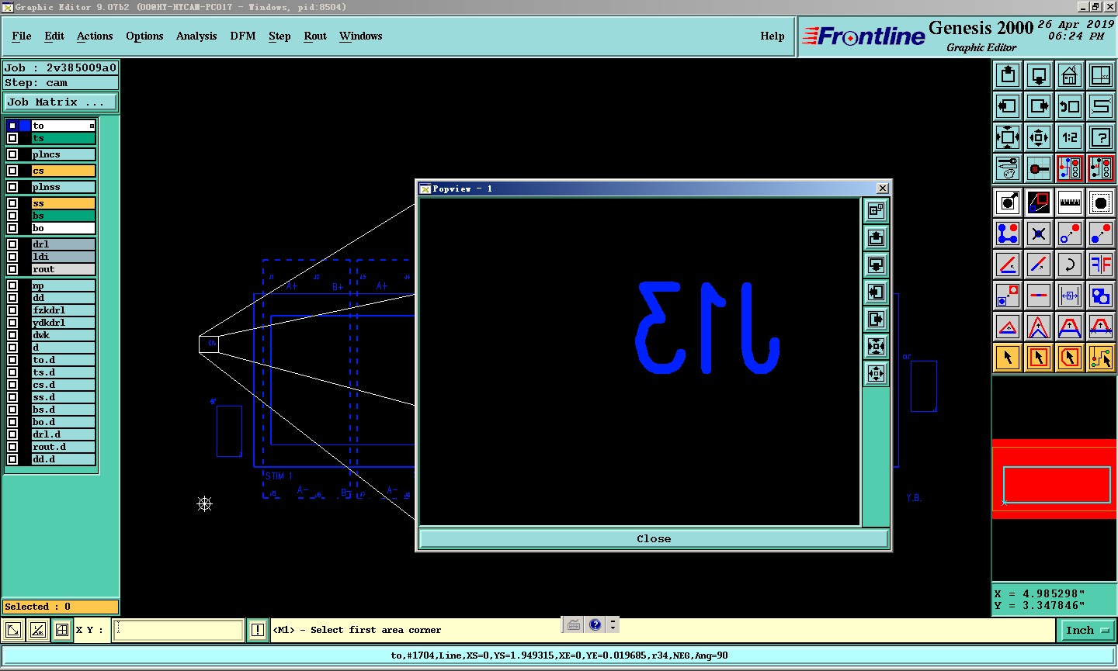Viewport: 1118px width, 671px height.
Task: Toggle the rout layer checkbox
Action: click(12, 269)
